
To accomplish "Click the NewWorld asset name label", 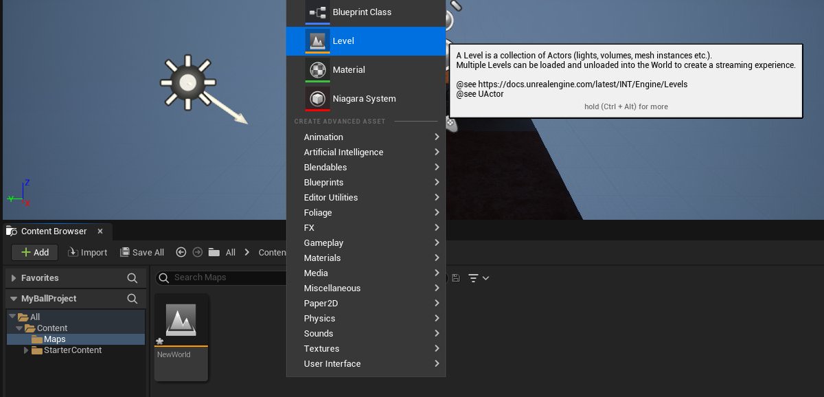I will tap(174, 354).
